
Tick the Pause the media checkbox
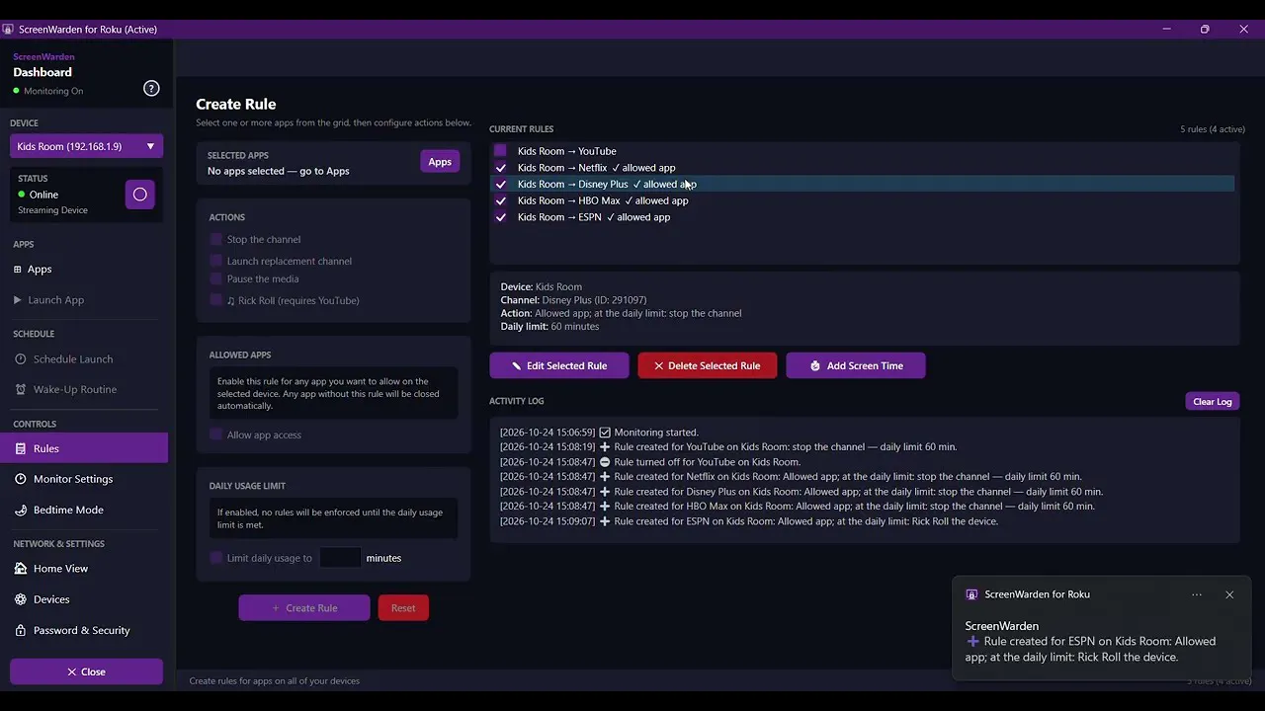point(216,278)
